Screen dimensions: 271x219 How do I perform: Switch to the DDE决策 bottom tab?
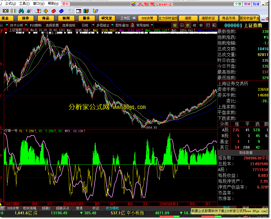click(13, 208)
